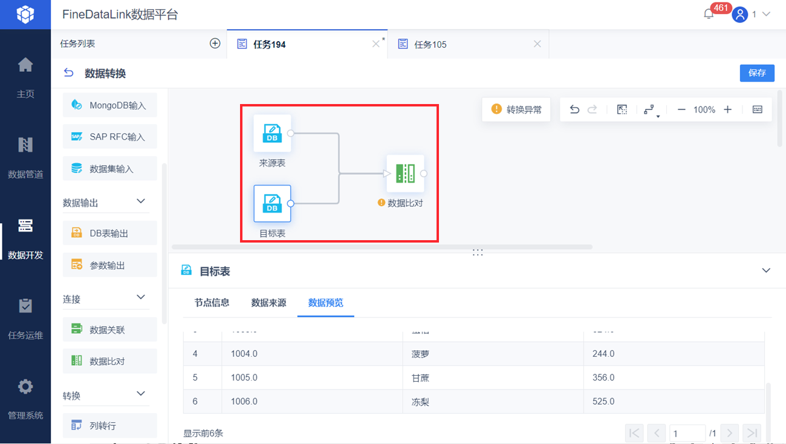The image size is (786, 444).
Task: Collapse the 连接 section
Action: [141, 297]
